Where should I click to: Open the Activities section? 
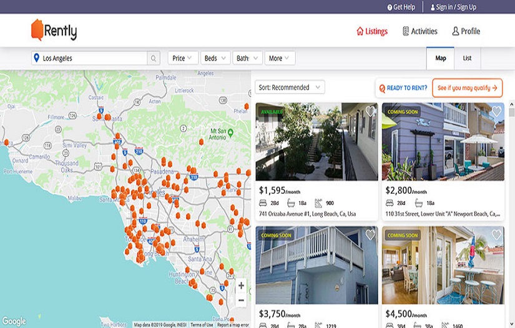(x=420, y=31)
